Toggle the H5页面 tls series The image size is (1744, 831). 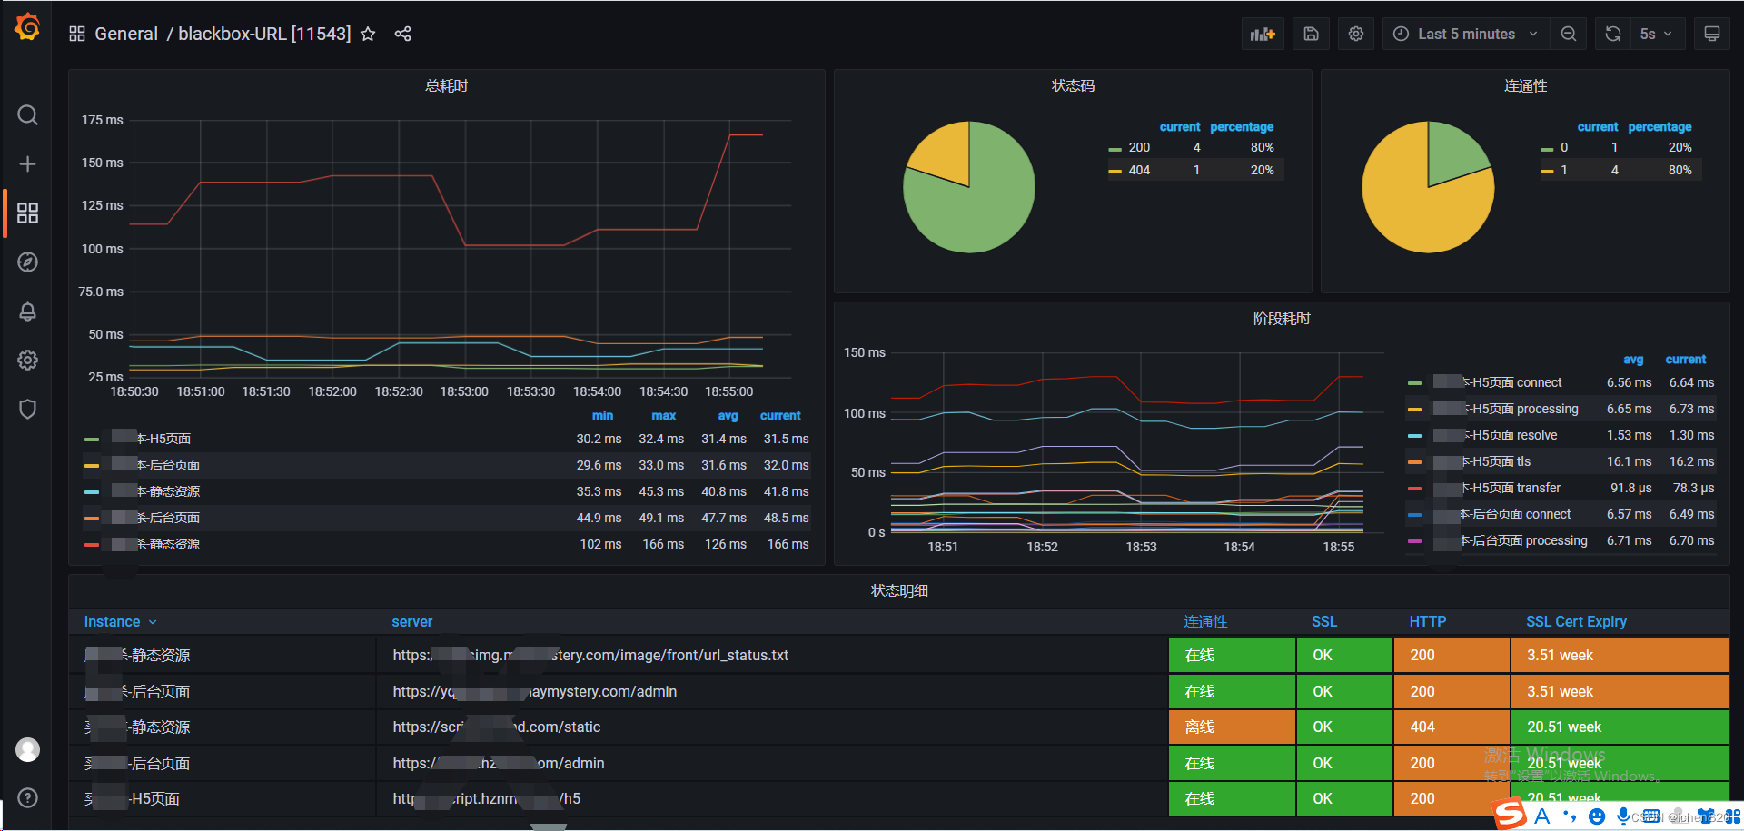(1482, 462)
